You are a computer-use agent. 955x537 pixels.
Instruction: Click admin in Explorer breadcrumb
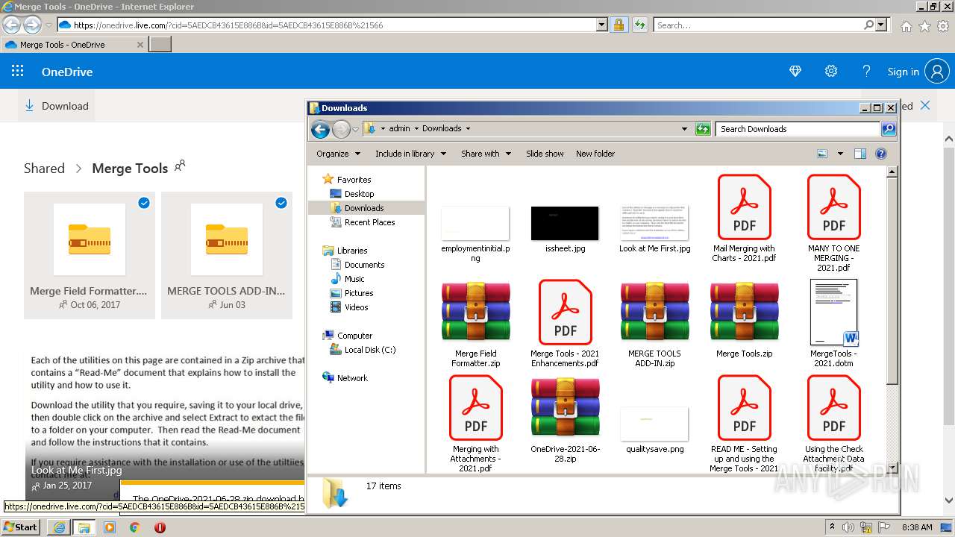click(x=399, y=128)
